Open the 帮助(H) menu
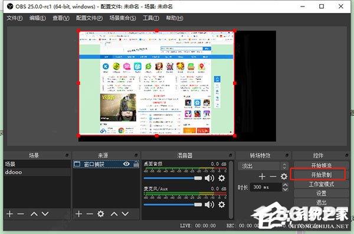The height and width of the screenshot is (234, 354). click(x=175, y=18)
